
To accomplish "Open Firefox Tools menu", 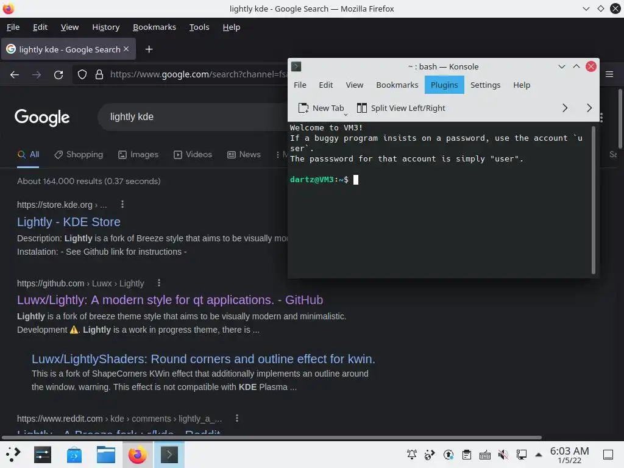I will point(199,27).
